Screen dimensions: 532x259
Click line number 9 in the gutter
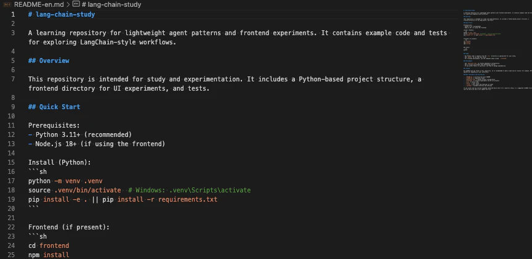tap(13, 107)
